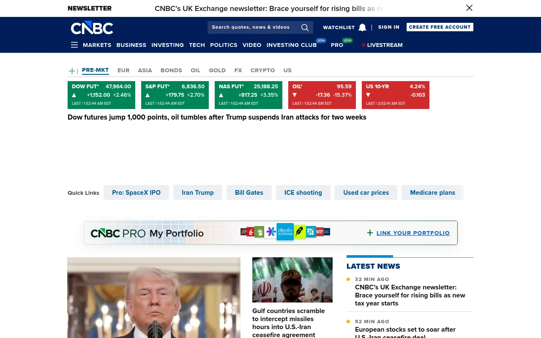Switch to the CRYPTO market tab
The image size is (541, 338).
click(x=262, y=71)
